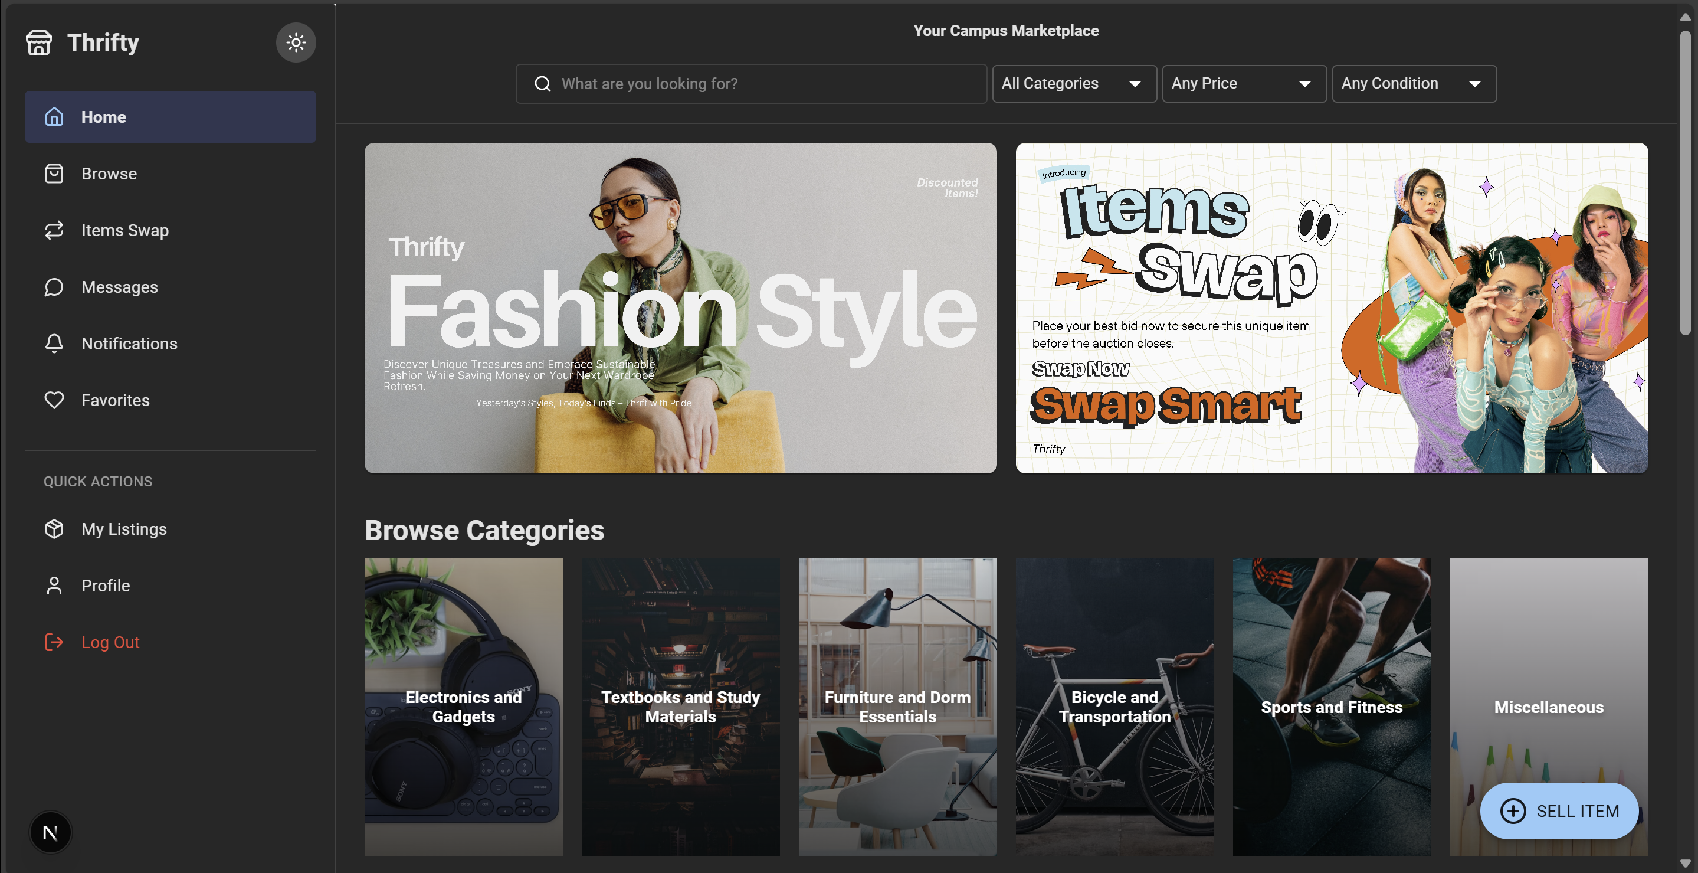
Task: Open the Items Swap promo banner
Action: (1332, 308)
